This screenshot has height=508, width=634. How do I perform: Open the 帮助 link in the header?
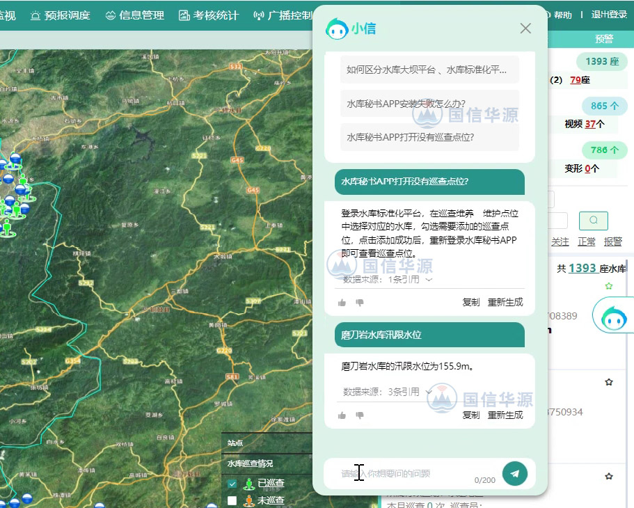562,15
